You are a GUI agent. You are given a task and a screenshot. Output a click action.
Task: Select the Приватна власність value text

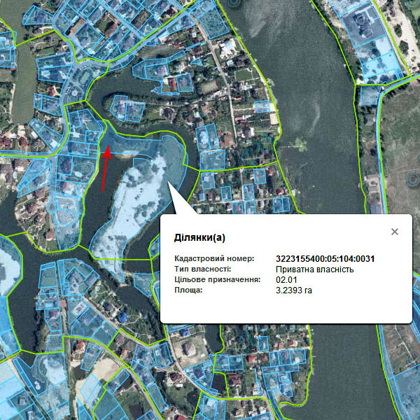tap(314, 269)
